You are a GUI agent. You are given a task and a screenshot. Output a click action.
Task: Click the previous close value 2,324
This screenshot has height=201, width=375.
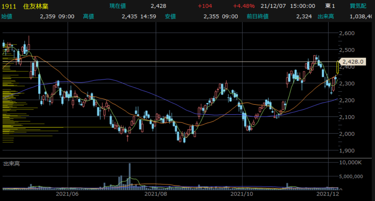304,16
